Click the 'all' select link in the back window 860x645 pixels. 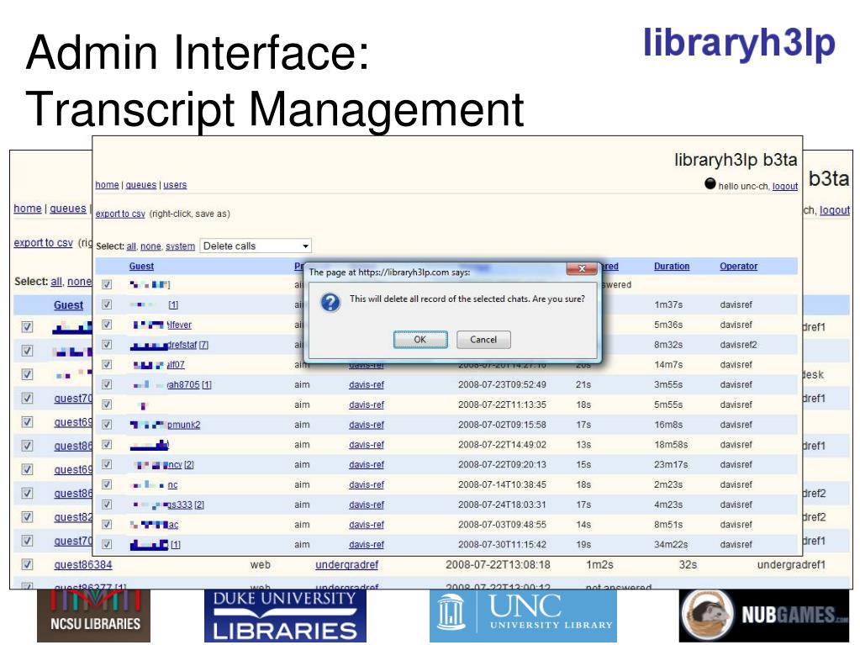coord(56,282)
